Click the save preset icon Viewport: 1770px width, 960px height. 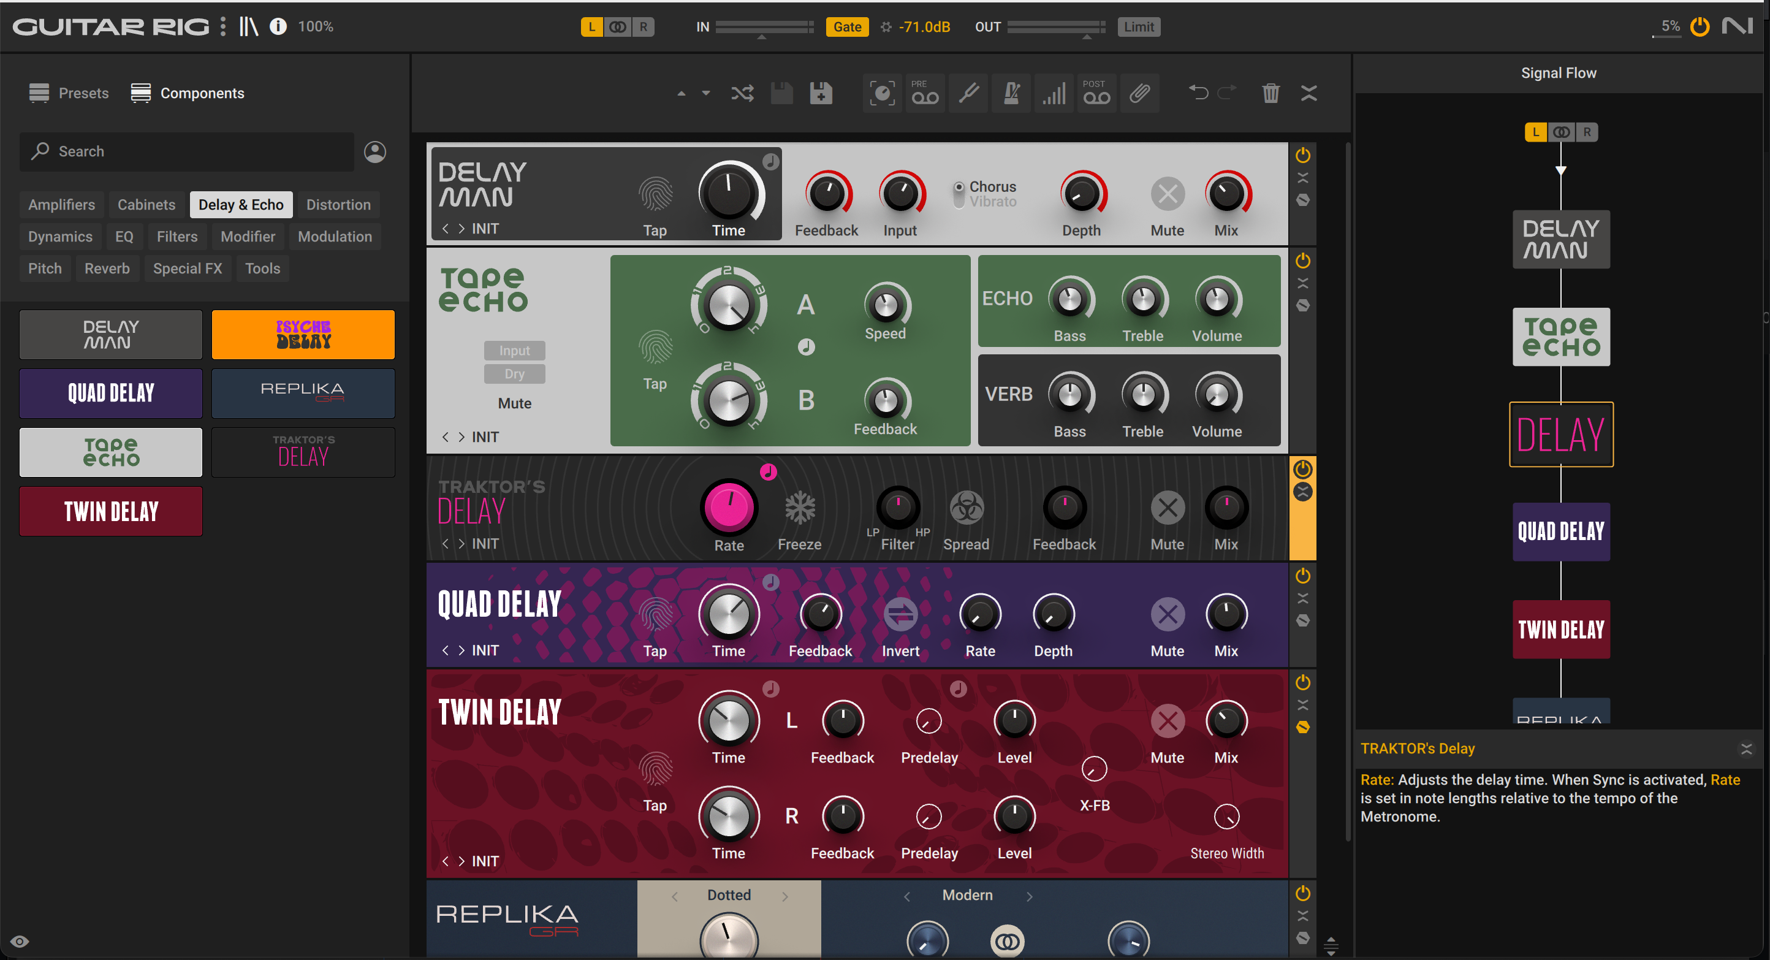(781, 93)
